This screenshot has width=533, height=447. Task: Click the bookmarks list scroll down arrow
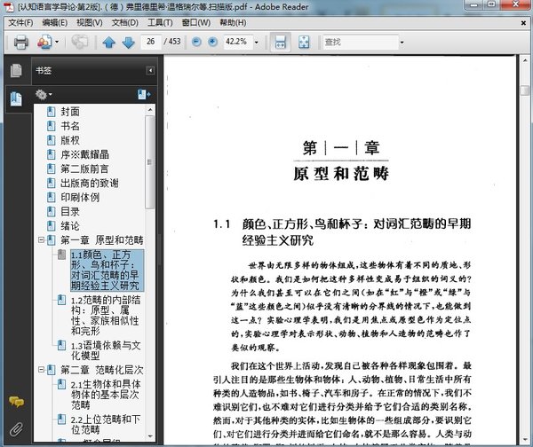(x=150, y=436)
